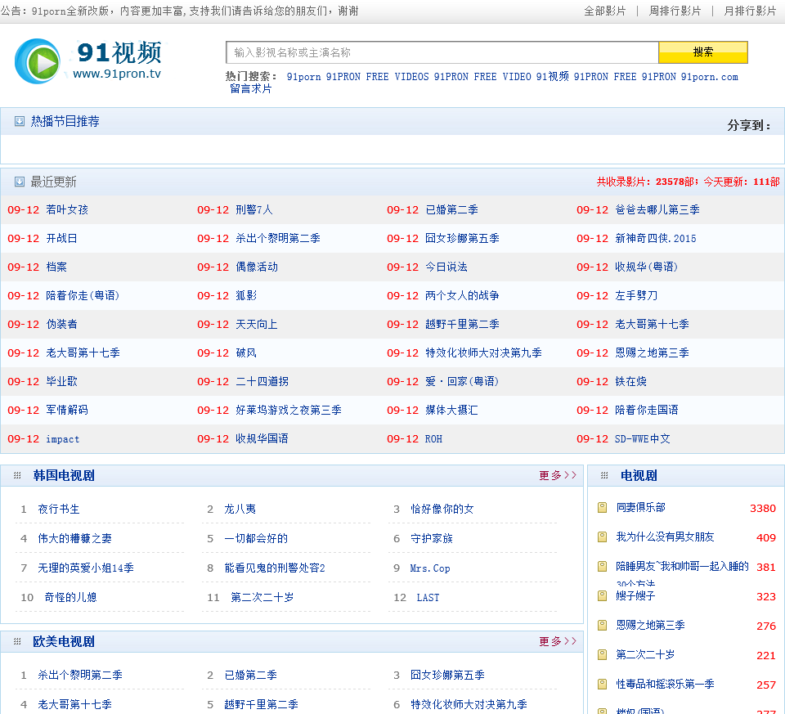
Task: Click the yellow icon beside 同妻俱乐部
Action: (x=603, y=508)
